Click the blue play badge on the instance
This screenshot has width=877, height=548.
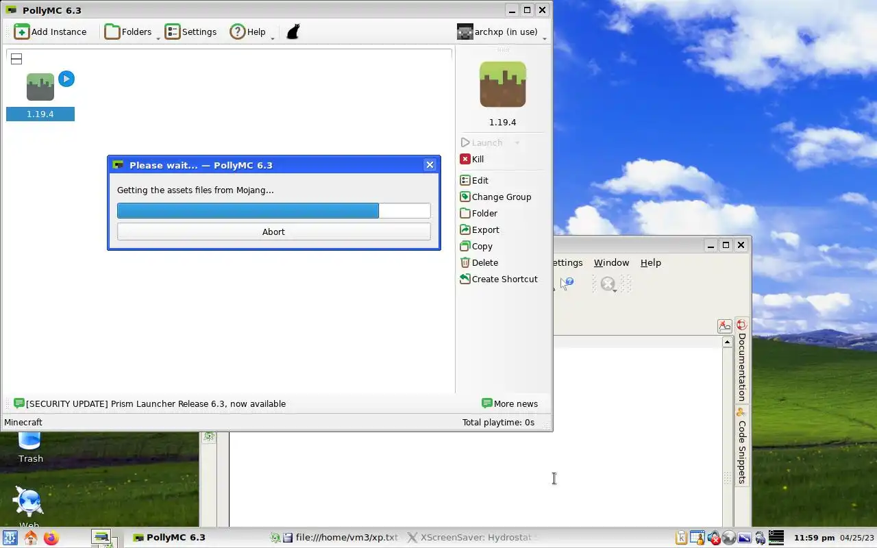click(x=66, y=79)
